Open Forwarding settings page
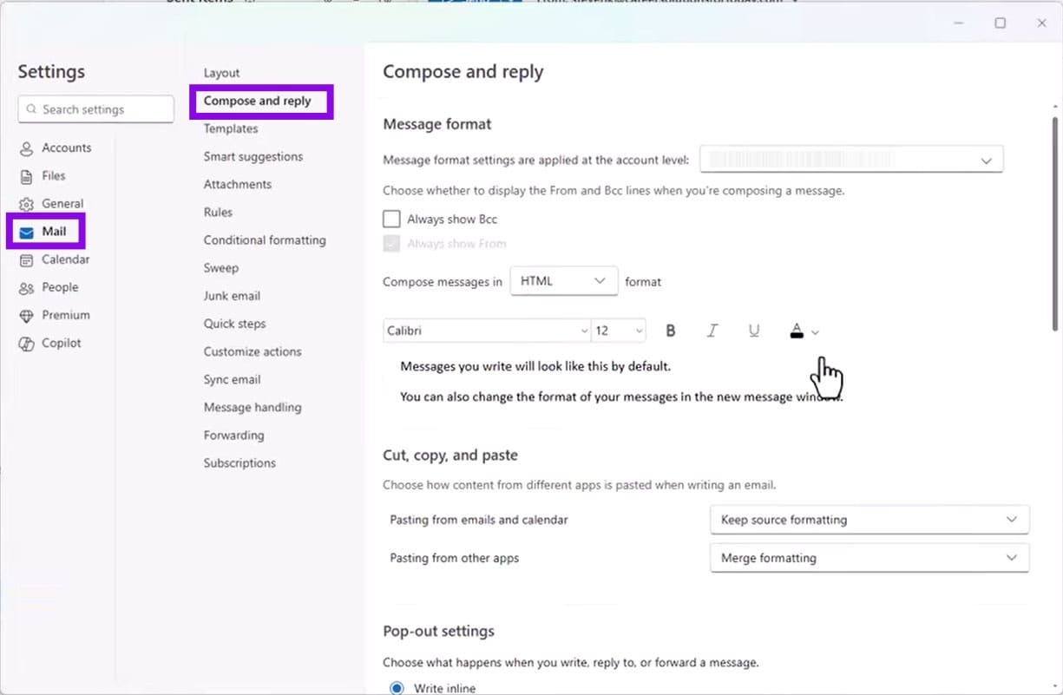The height and width of the screenshot is (695, 1063). [x=233, y=435]
